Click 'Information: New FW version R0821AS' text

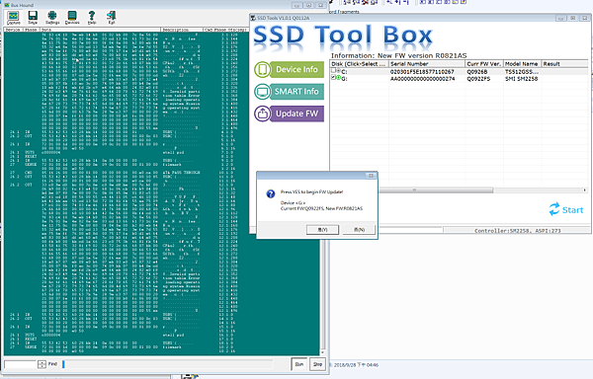[x=398, y=55]
